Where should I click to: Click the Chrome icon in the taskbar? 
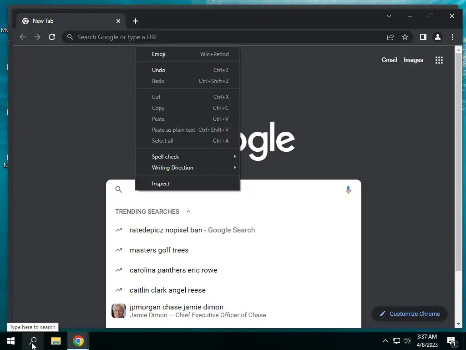78,341
